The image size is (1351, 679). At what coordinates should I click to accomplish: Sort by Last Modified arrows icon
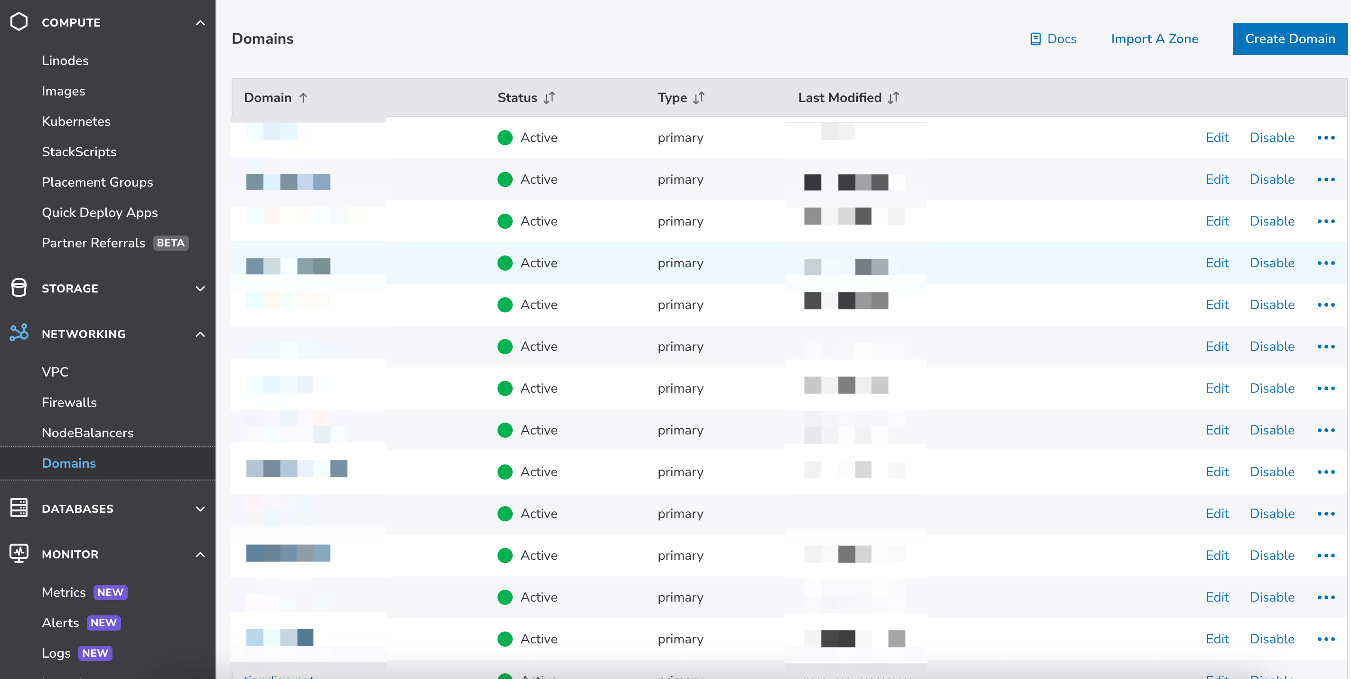pos(893,98)
